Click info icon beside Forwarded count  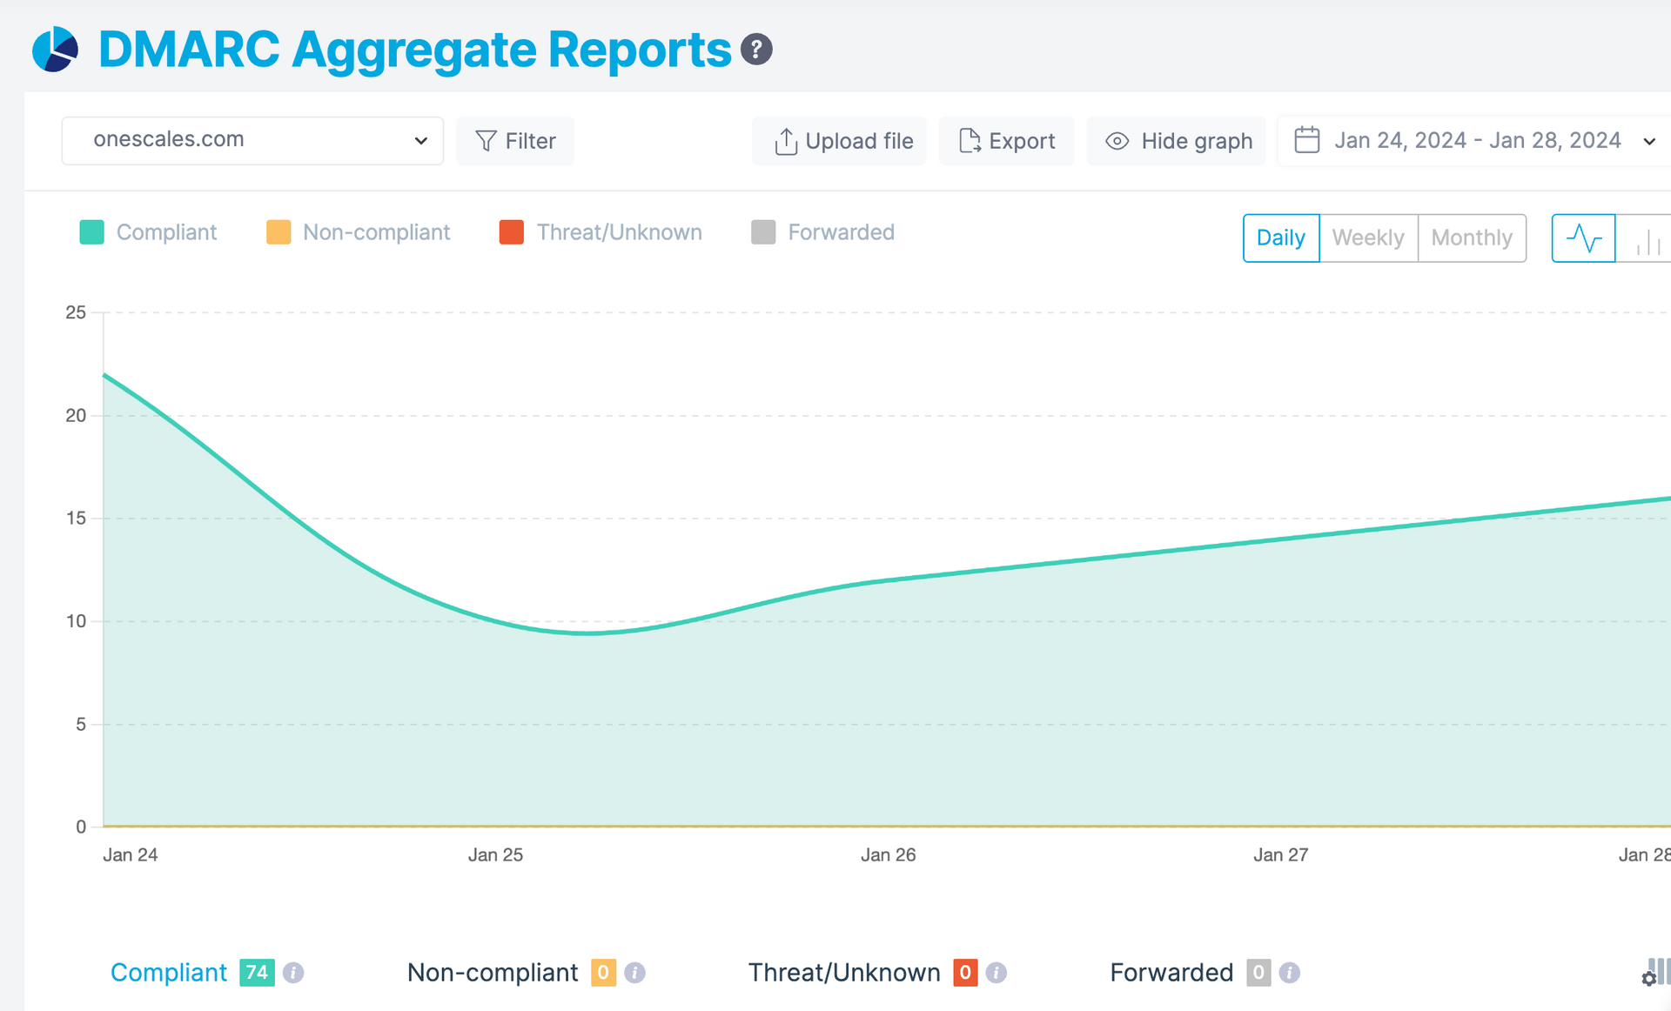1290,973
